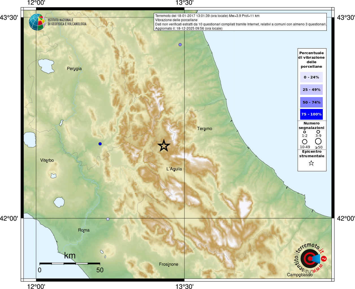Click the 1-2 reports circle in legend
This screenshot has width=355, height=289.
pos(304,132)
